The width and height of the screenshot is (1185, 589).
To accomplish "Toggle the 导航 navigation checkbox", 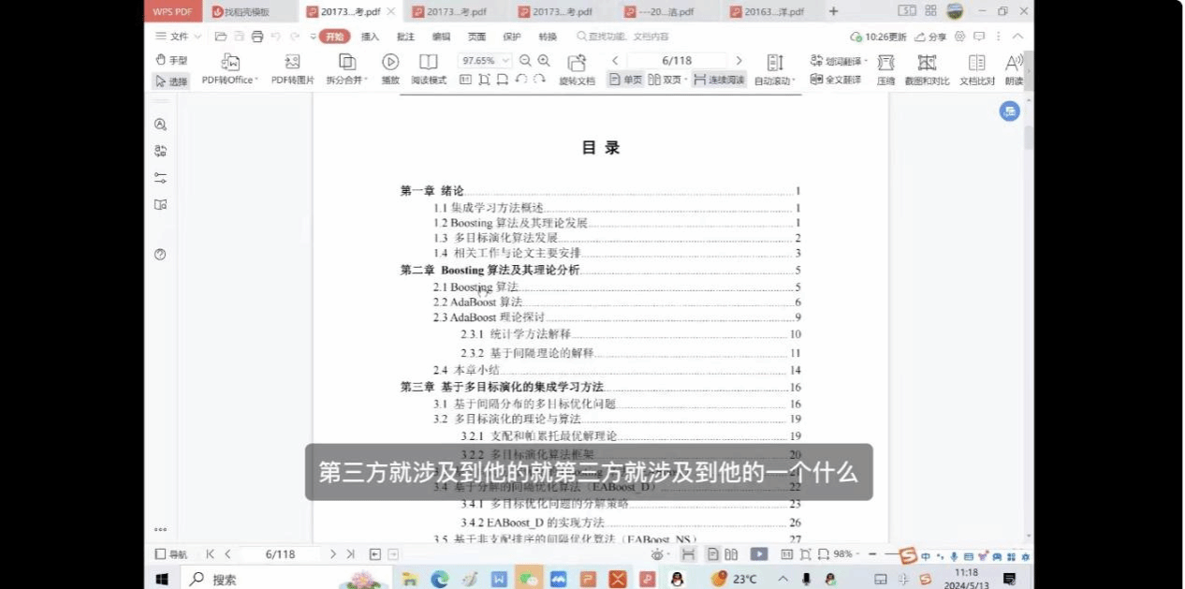I will pos(160,554).
